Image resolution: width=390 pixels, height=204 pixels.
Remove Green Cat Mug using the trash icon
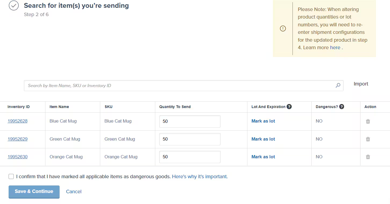pos(368,139)
